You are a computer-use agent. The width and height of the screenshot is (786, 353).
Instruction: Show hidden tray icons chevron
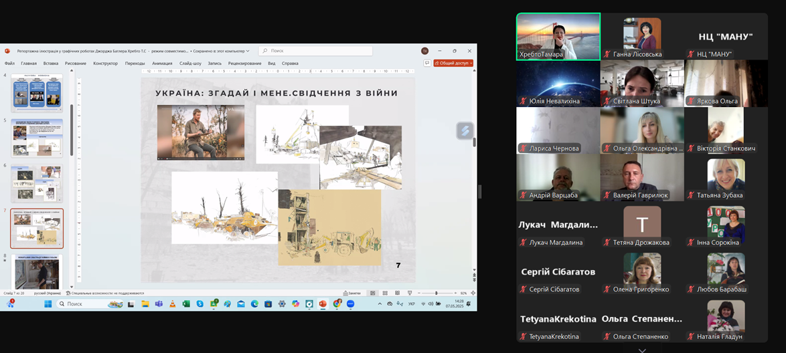(380, 304)
